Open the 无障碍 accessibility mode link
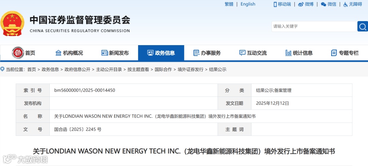This screenshot has height=166, width=368. [x=355, y=4]
